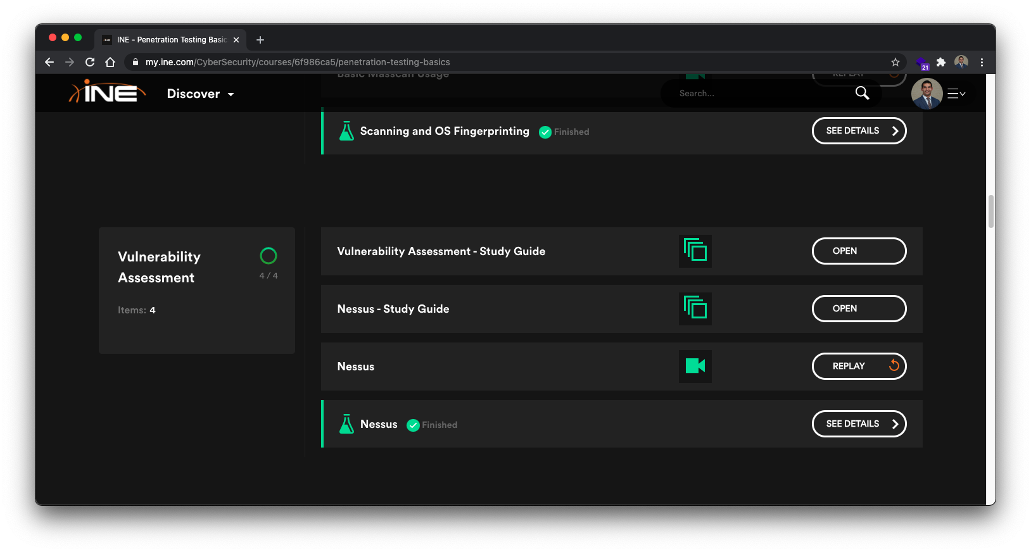
Task: Click the browser home button
Action: tap(110, 62)
